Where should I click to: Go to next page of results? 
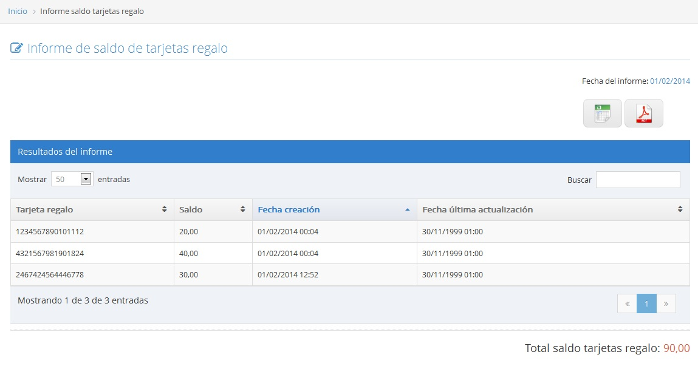coord(666,303)
